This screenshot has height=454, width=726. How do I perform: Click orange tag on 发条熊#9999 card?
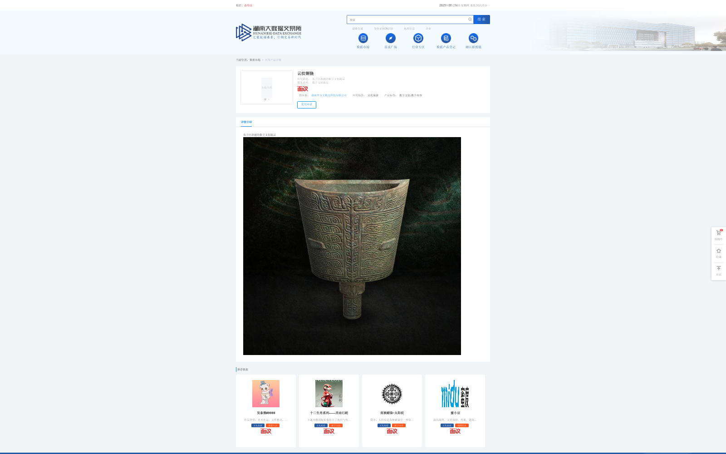[273, 425]
